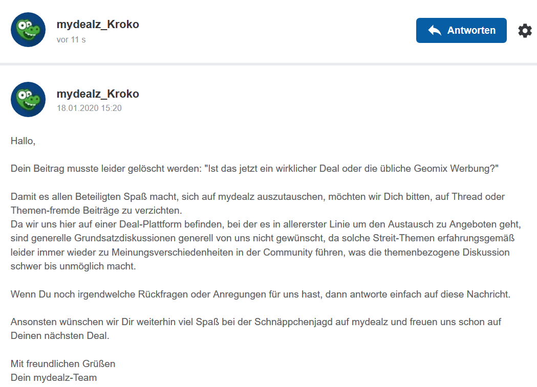This screenshot has height=387, width=537.
Task: Click the 'Hallo,' greeting line
Action: coord(23,141)
